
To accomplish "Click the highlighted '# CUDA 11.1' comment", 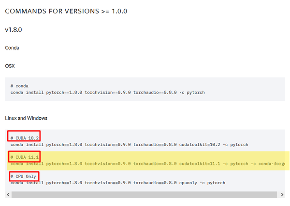I will (25, 157).
